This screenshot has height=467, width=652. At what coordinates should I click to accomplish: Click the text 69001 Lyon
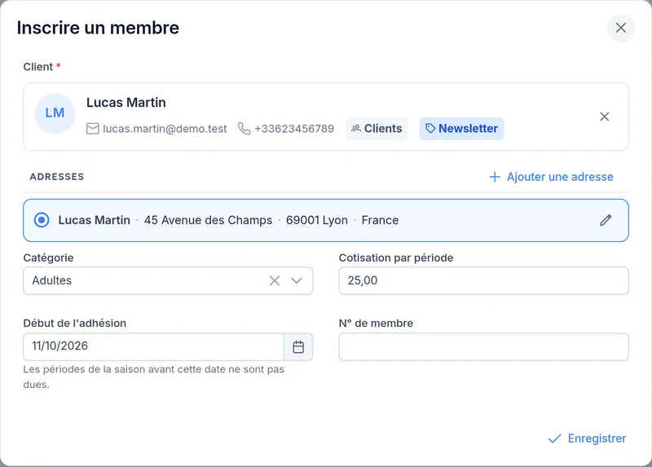[317, 220]
